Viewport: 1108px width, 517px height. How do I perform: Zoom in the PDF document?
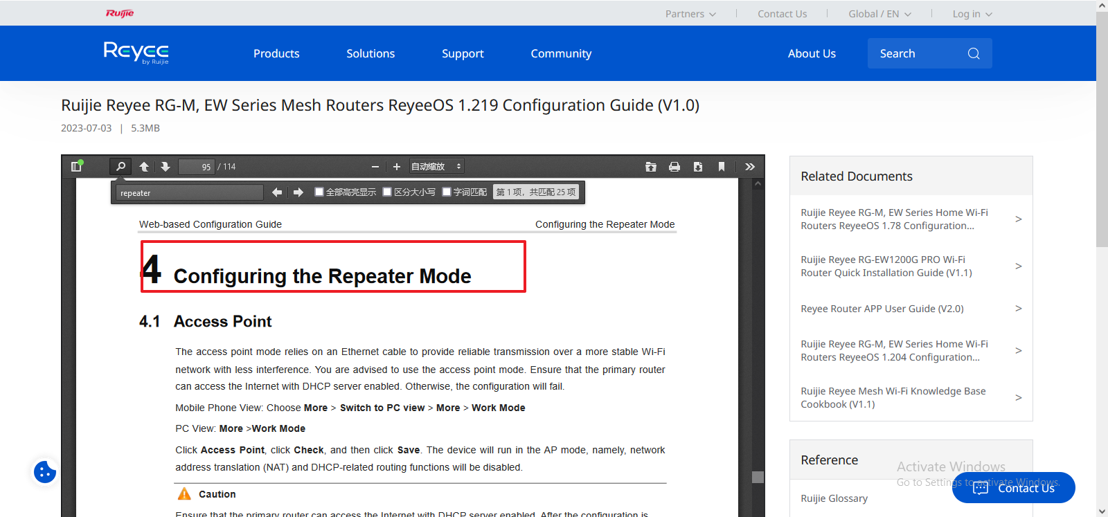397,167
